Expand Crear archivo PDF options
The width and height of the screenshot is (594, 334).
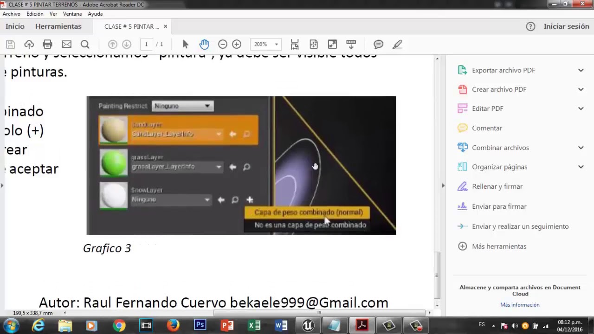point(581,89)
